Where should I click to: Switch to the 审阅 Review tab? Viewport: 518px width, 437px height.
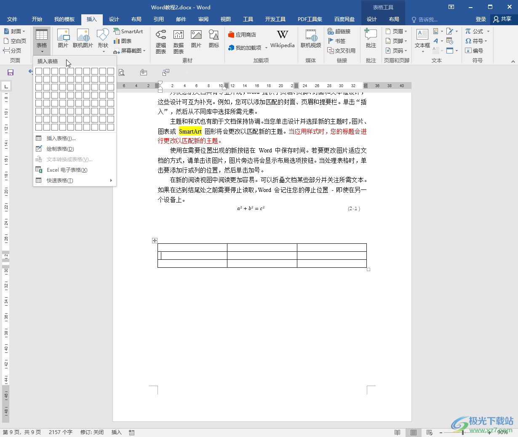[203, 19]
